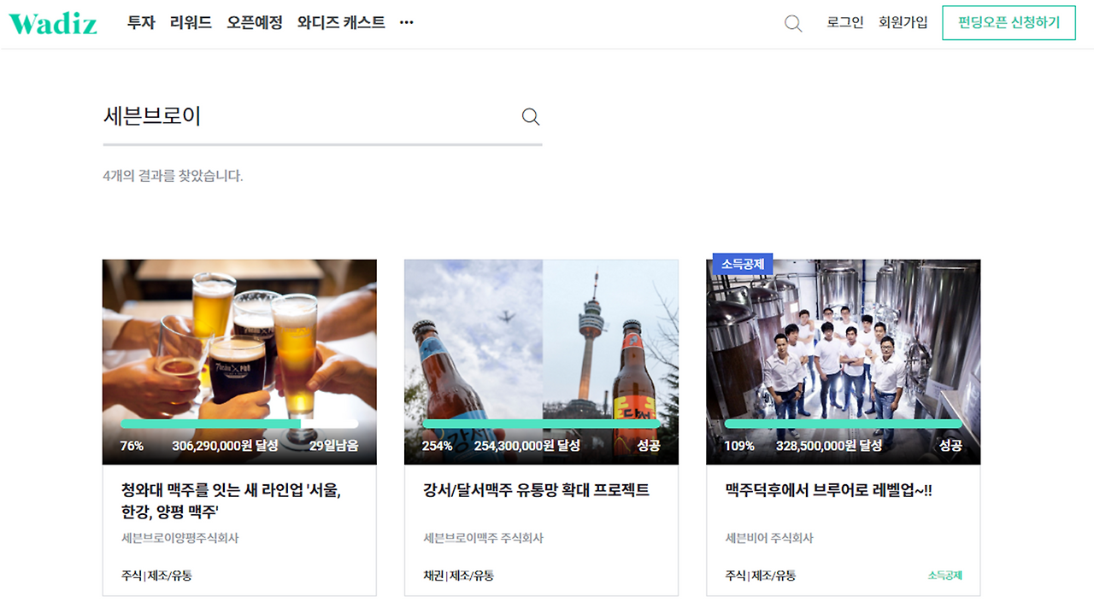Go to the 리워드 menu
The height and width of the screenshot is (614, 1094).
(191, 23)
